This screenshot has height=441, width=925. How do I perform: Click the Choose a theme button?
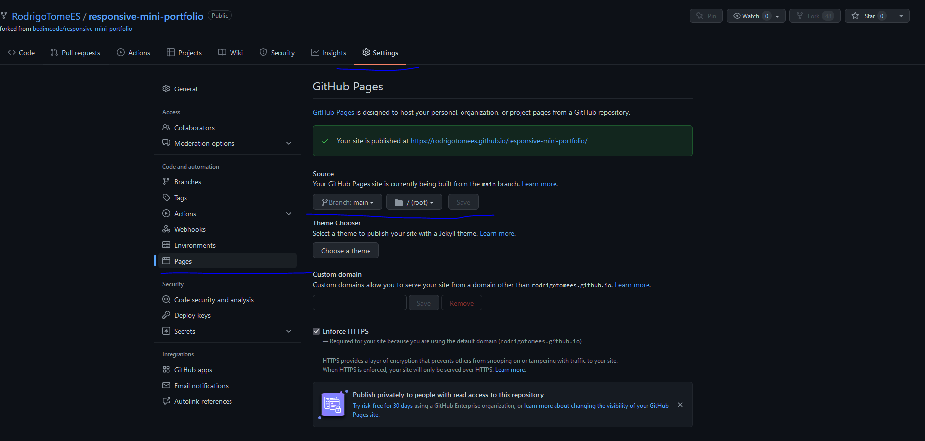346,251
